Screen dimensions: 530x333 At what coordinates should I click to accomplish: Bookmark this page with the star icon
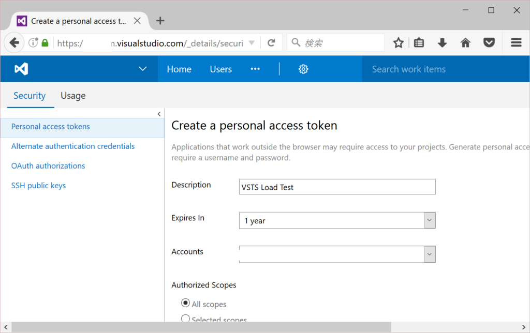click(x=399, y=43)
